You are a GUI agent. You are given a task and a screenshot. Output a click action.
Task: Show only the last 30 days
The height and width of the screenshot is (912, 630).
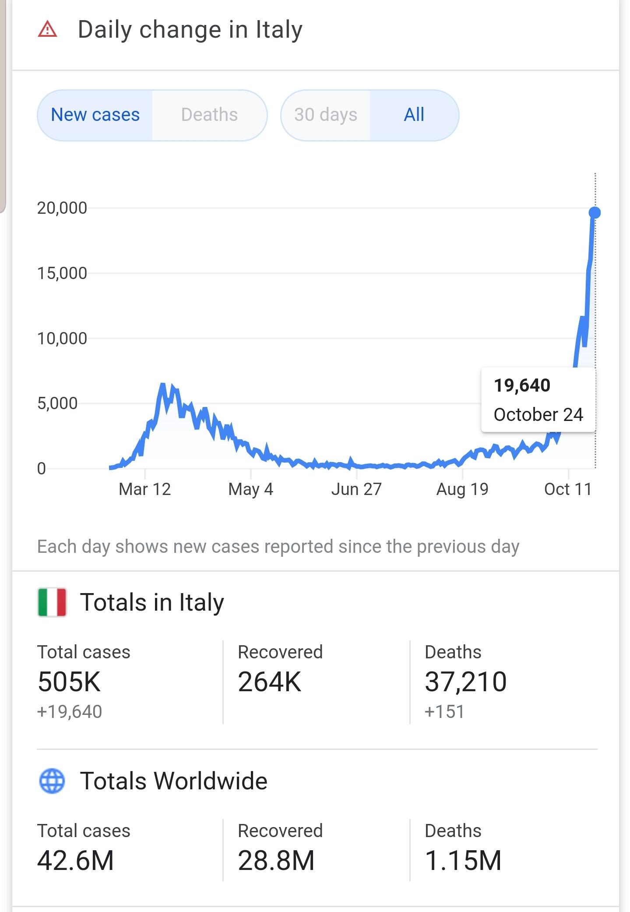[x=326, y=115]
